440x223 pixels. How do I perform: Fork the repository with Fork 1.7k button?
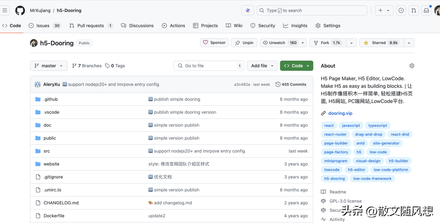[328, 43]
